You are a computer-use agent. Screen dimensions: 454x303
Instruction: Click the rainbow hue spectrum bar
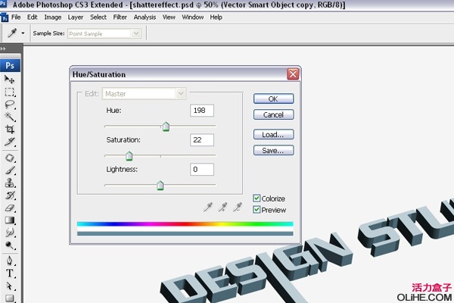pos(185,224)
